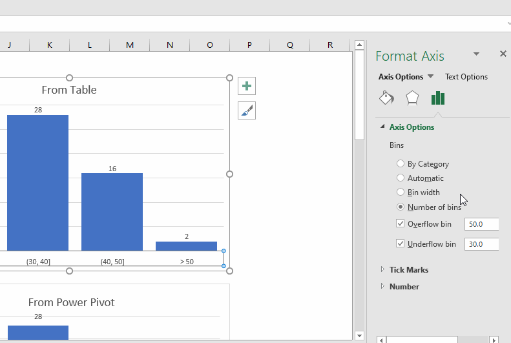511x343 pixels.
Task: Click the worksheet vertical scrollbar thumb
Action: (x=359, y=95)
